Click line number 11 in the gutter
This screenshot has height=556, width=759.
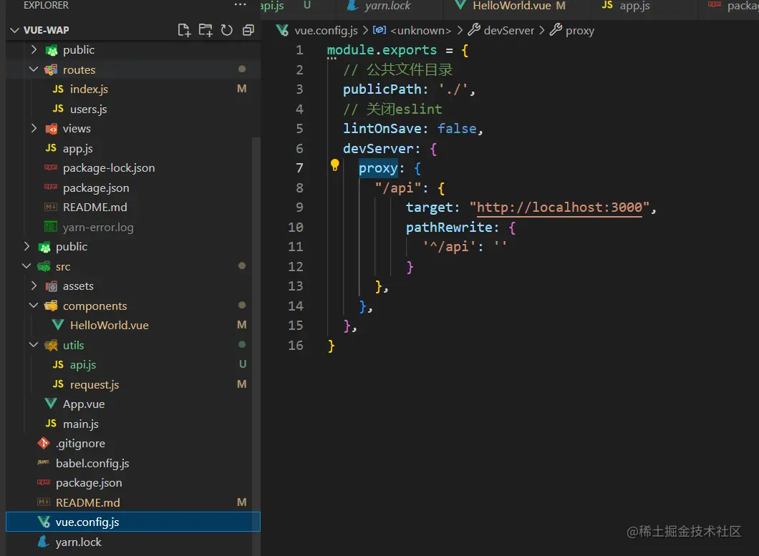point(296,247)
